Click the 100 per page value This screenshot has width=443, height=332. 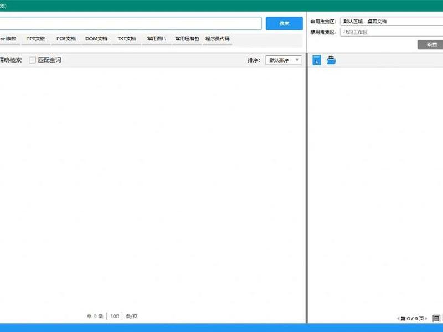click(x=115, y=316)
